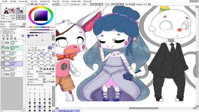
Task: Show the RGB slider panel
Action: tap(32, 4)
